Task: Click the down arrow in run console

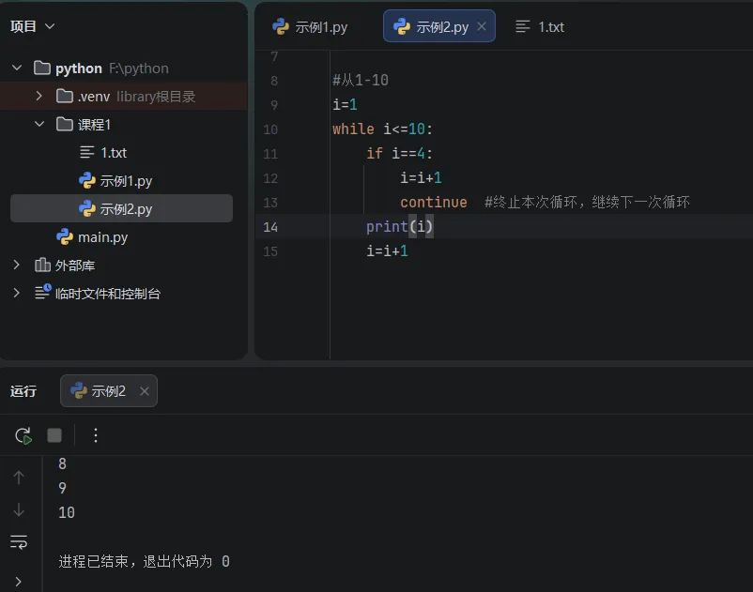Action: point(19,509)
